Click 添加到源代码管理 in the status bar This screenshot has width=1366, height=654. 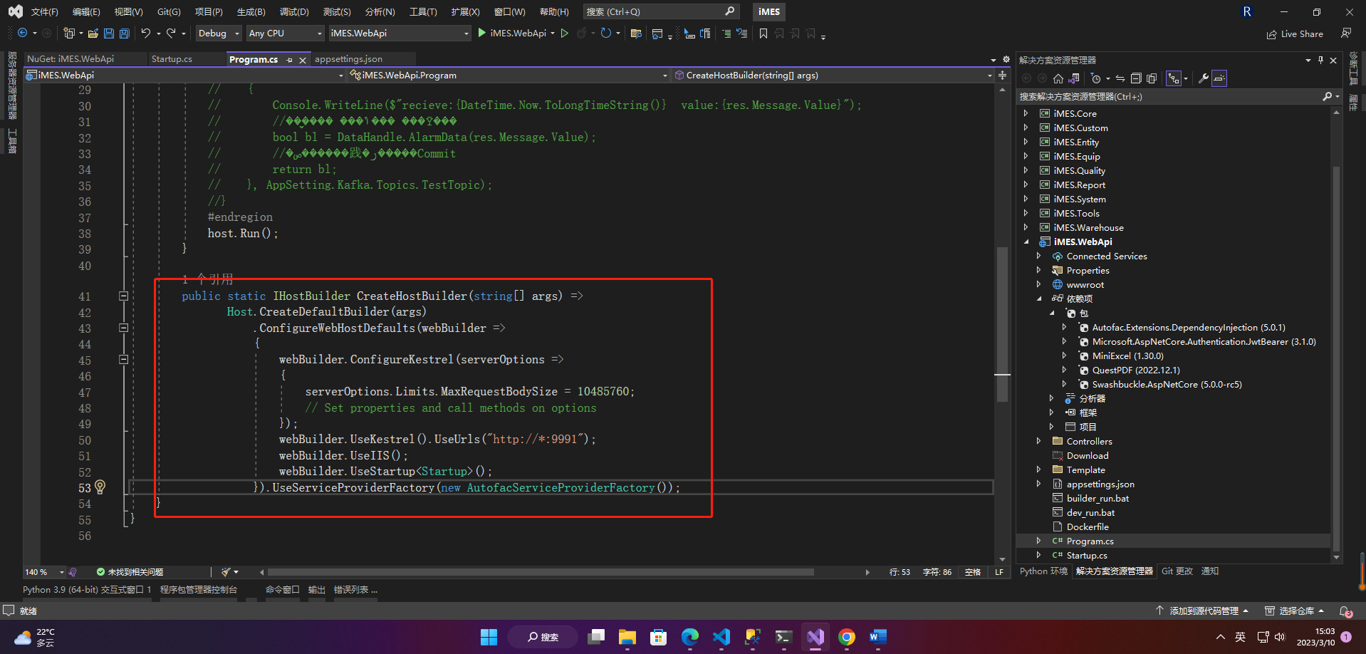tap(1202, 611)
